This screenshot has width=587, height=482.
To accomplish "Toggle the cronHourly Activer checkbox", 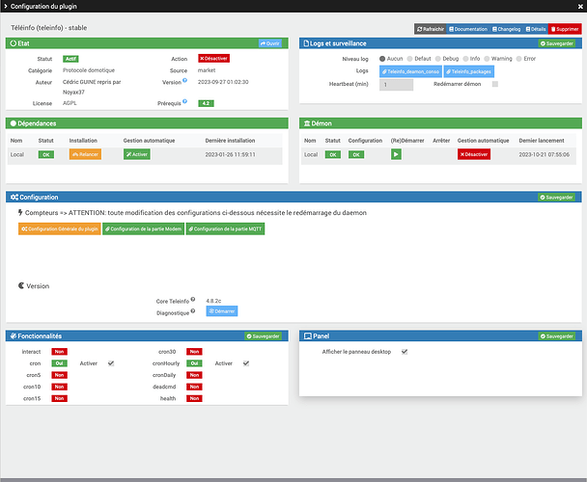I will coord(246,363).
